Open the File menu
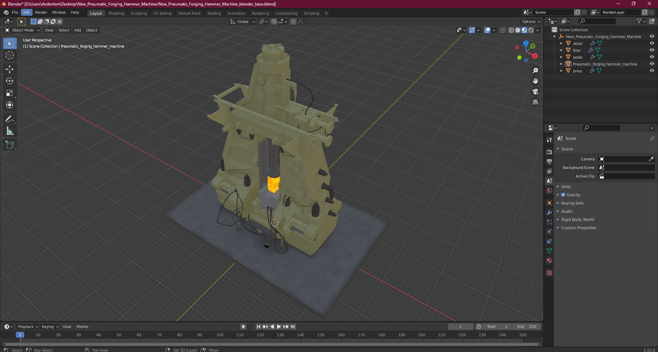The width and height of the screenshot is (658, 352). (15, 12)
